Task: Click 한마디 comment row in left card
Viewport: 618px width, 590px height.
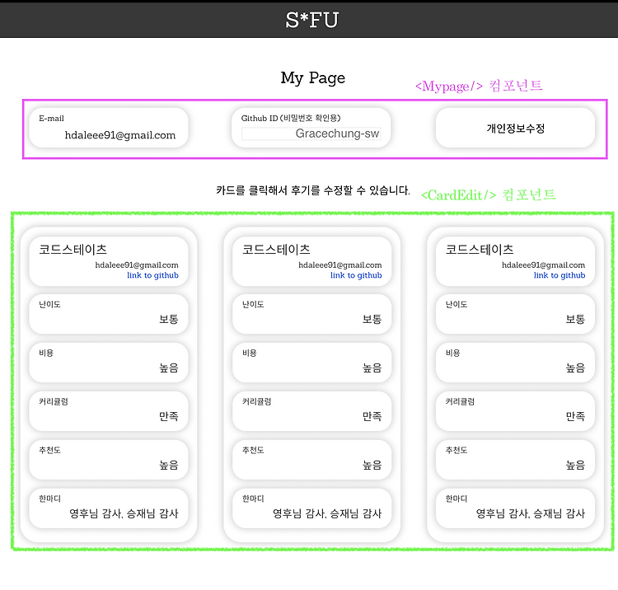Action: [109, 508]
